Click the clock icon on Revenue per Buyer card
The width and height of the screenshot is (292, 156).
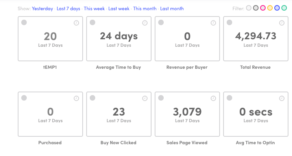tap(213, 23)
